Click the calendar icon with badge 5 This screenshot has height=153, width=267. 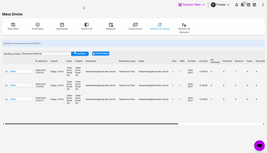(x=243, y=5)
